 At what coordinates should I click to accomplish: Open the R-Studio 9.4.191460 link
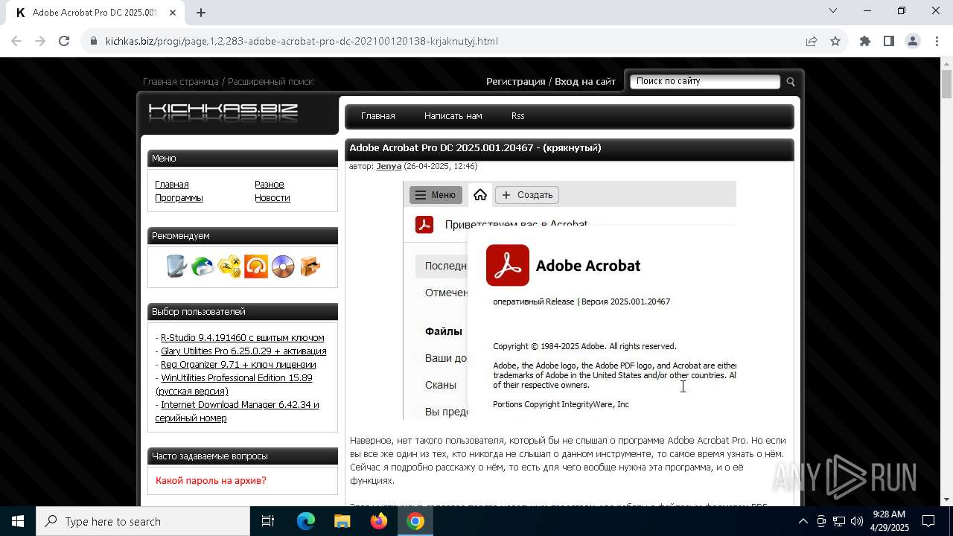pyautogui.click(x=243, y=338)
